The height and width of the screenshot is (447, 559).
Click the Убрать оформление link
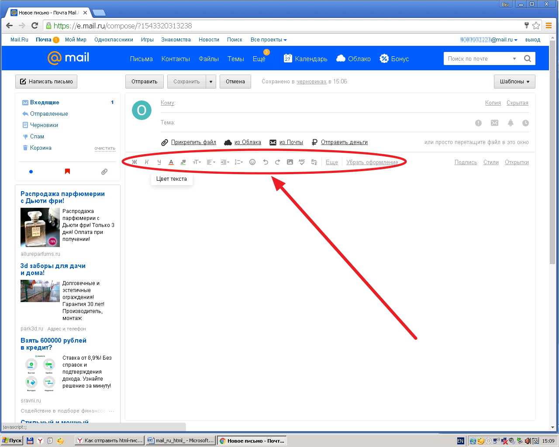click(372, 162)
